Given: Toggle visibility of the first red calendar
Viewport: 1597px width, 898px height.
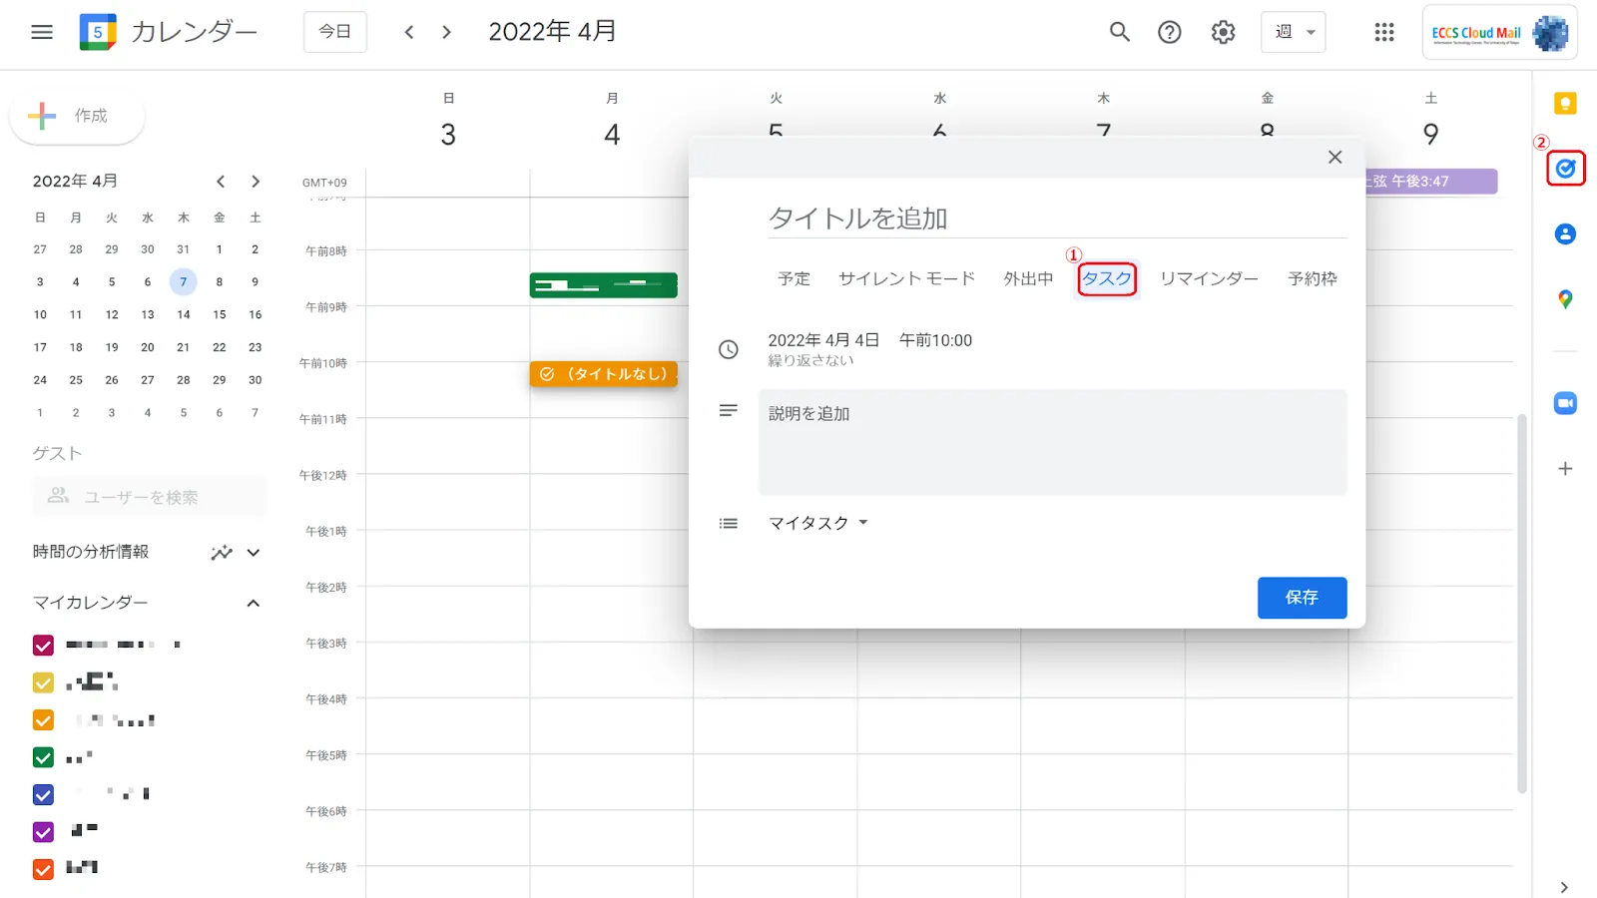Looking at the screenshot, I should [x=42, y=644].
